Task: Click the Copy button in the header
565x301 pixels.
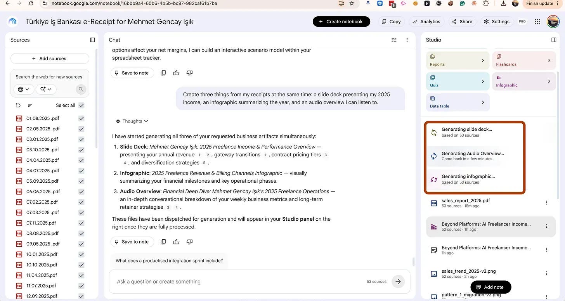Action: 391,22
